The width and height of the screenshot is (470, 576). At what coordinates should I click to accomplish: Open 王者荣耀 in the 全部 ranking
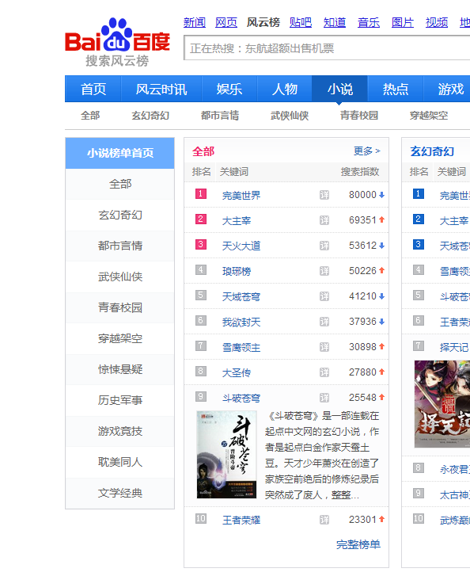click(x=241, y=520)
